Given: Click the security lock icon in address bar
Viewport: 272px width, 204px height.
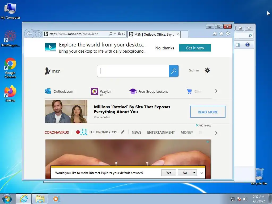Looking at the screenshot, I should pyautogui.click(x=119, y=34).
